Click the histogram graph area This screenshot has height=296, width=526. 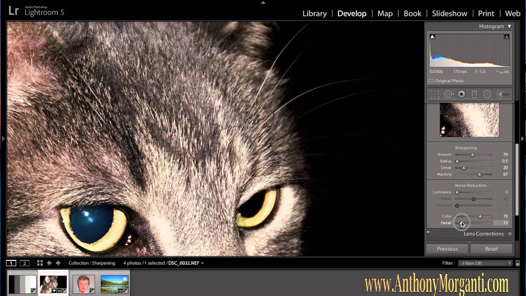click(x=469, y=51)
